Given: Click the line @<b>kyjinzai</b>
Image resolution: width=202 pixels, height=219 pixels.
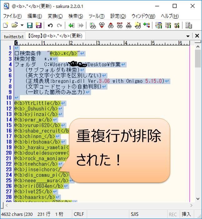Looking at the screenshot, I should click(x=36, y=114).
